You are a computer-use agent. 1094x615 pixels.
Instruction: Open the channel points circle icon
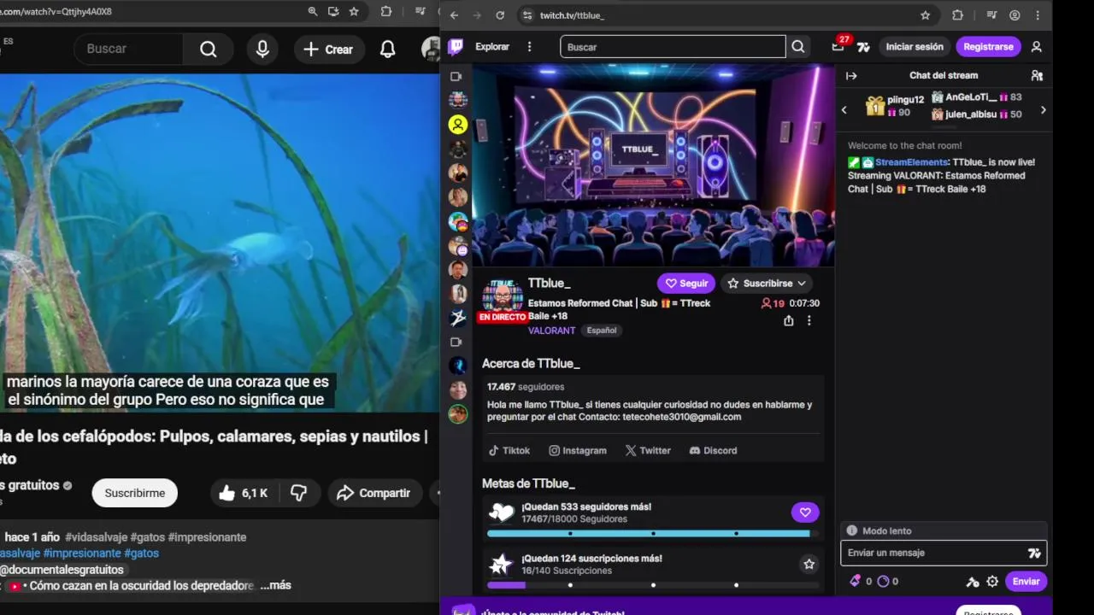[x=883, y=581]
